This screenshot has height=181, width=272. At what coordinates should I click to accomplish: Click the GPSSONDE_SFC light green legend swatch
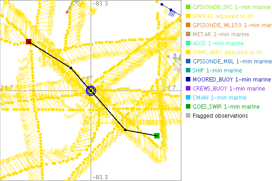188,7
